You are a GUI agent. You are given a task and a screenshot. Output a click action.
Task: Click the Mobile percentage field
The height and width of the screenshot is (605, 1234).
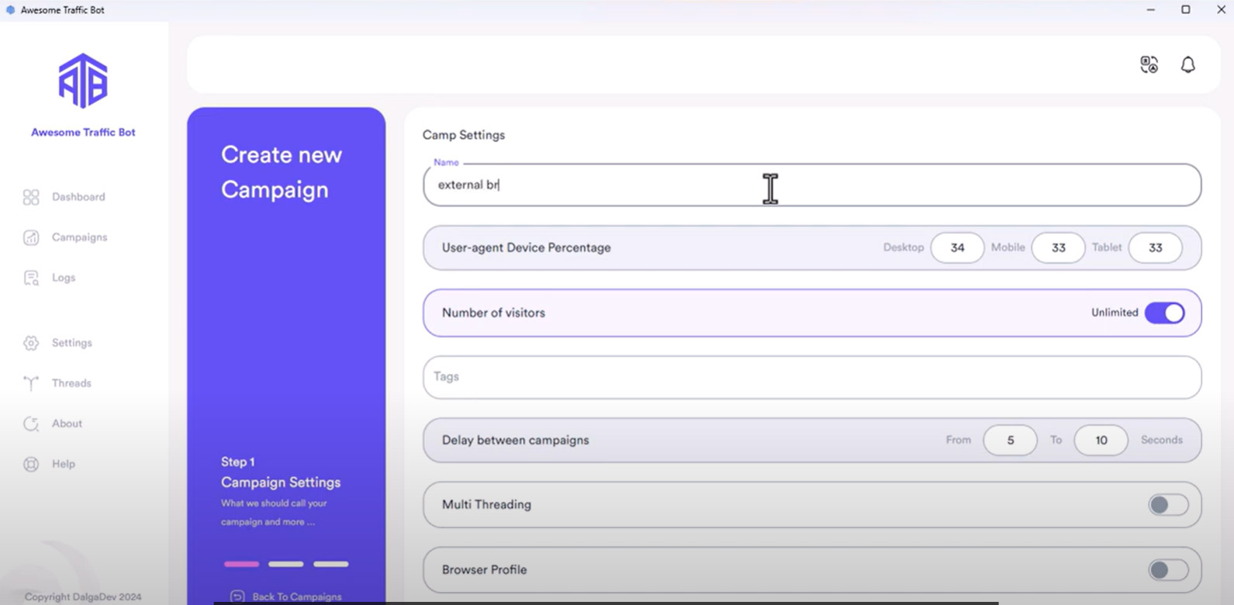click(x=1058, y=248)
